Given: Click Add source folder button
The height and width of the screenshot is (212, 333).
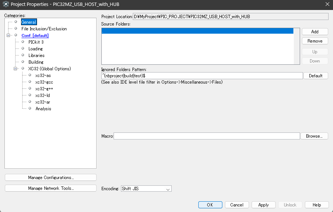Looking at the screenshot, I should pos(315,32).
